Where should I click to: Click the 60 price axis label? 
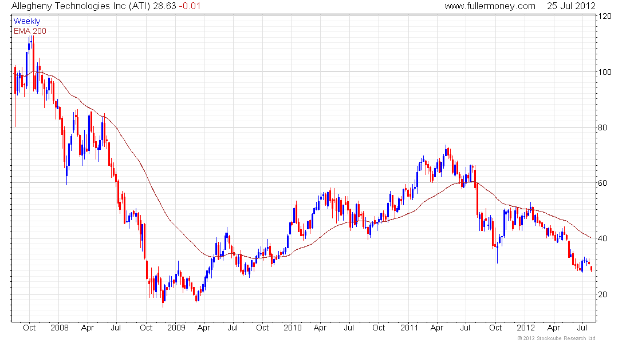tap(603, 183)
